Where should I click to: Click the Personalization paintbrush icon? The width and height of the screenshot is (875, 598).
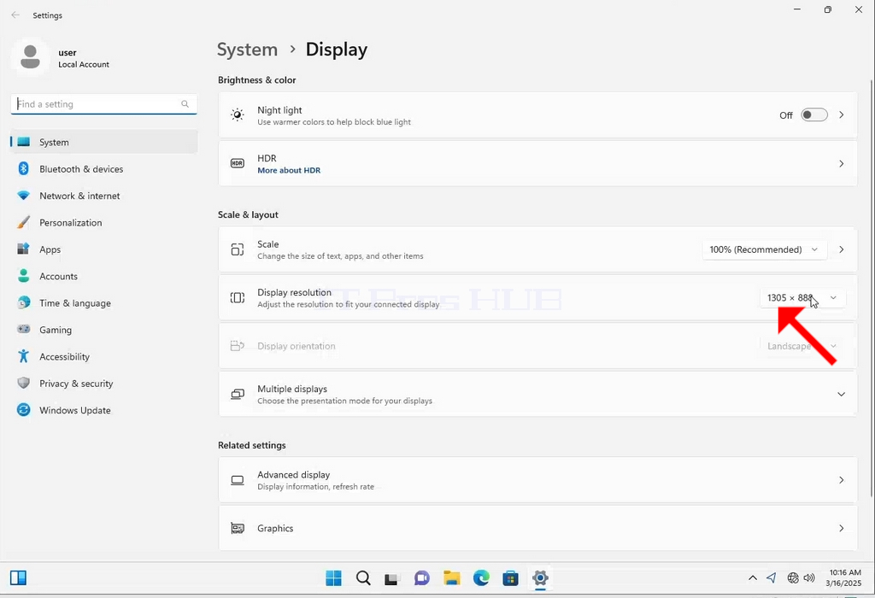[23, 222]
